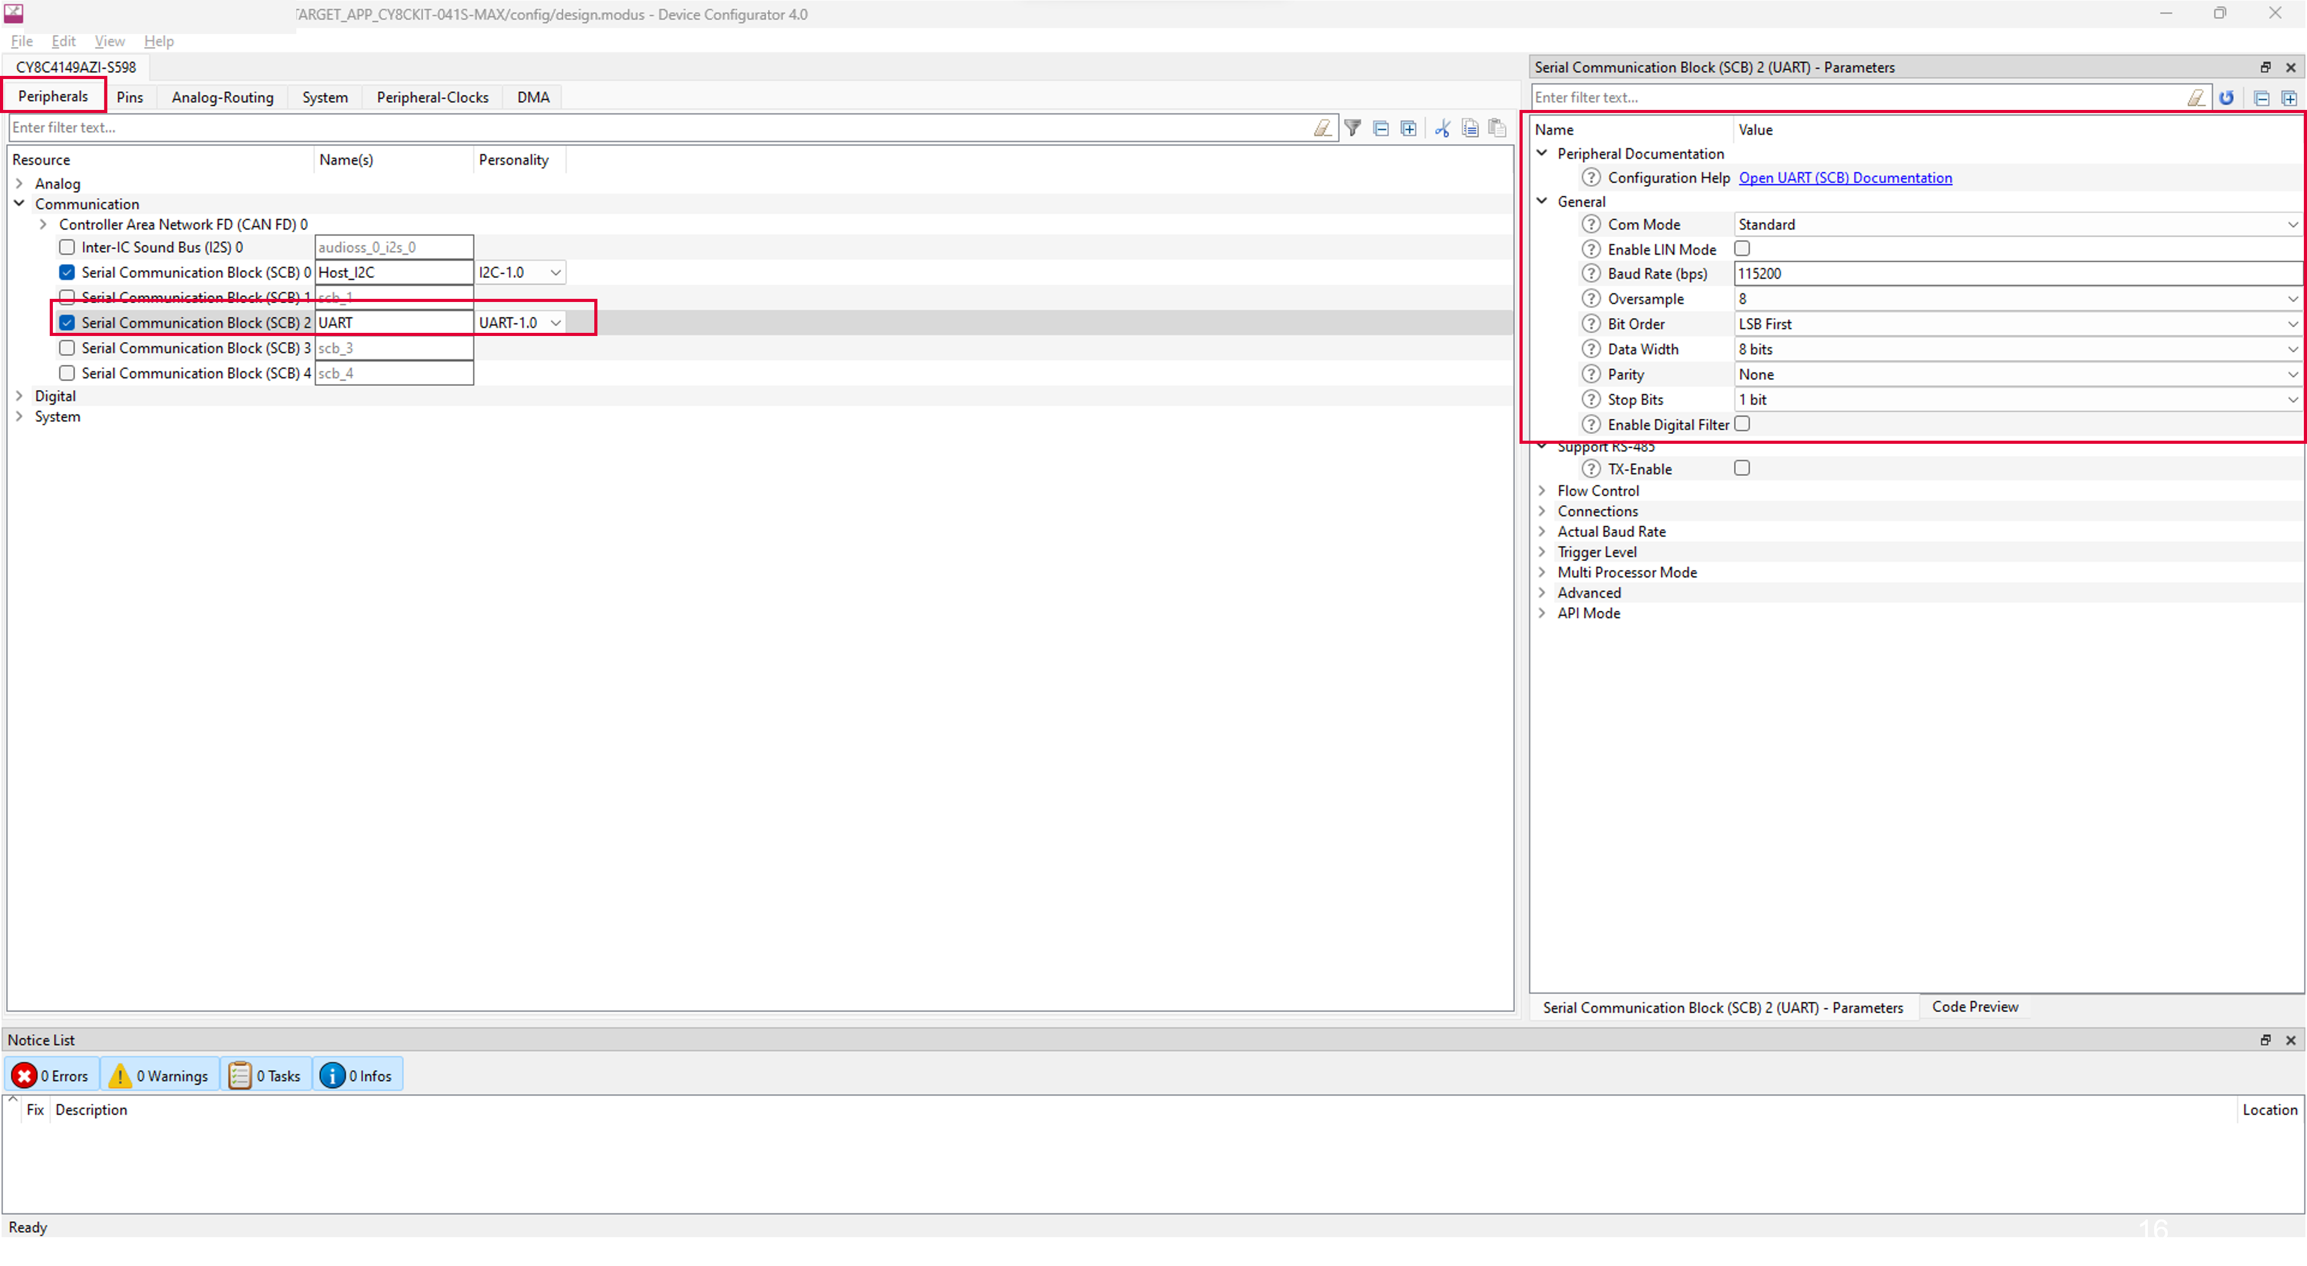Open UART (SCB) Documentation link
Viewport: 2307px width, 1266px height.
click(1845, 177)
